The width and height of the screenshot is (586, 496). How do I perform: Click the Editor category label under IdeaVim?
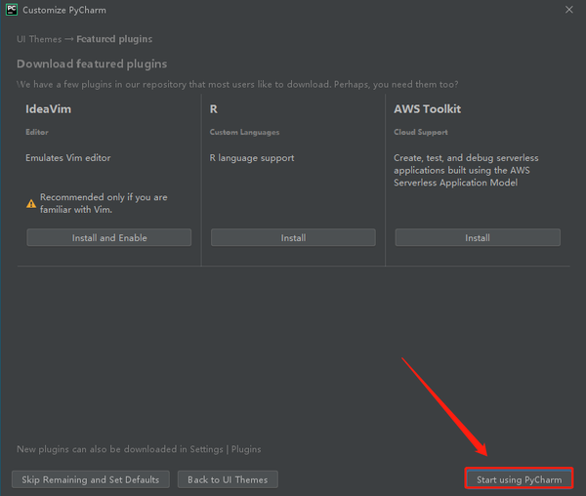(37, 132)
